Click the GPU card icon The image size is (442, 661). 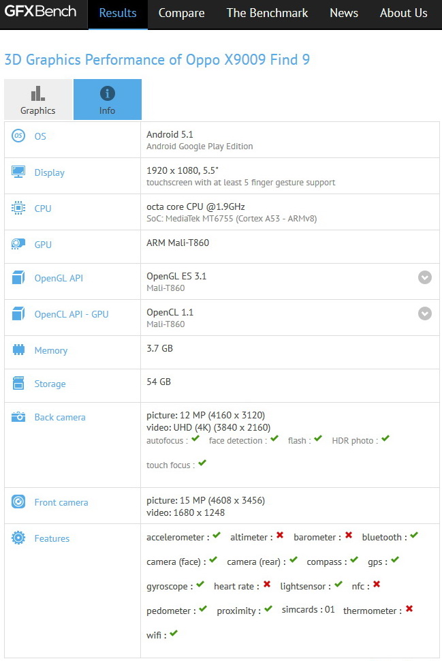(18, 244)
